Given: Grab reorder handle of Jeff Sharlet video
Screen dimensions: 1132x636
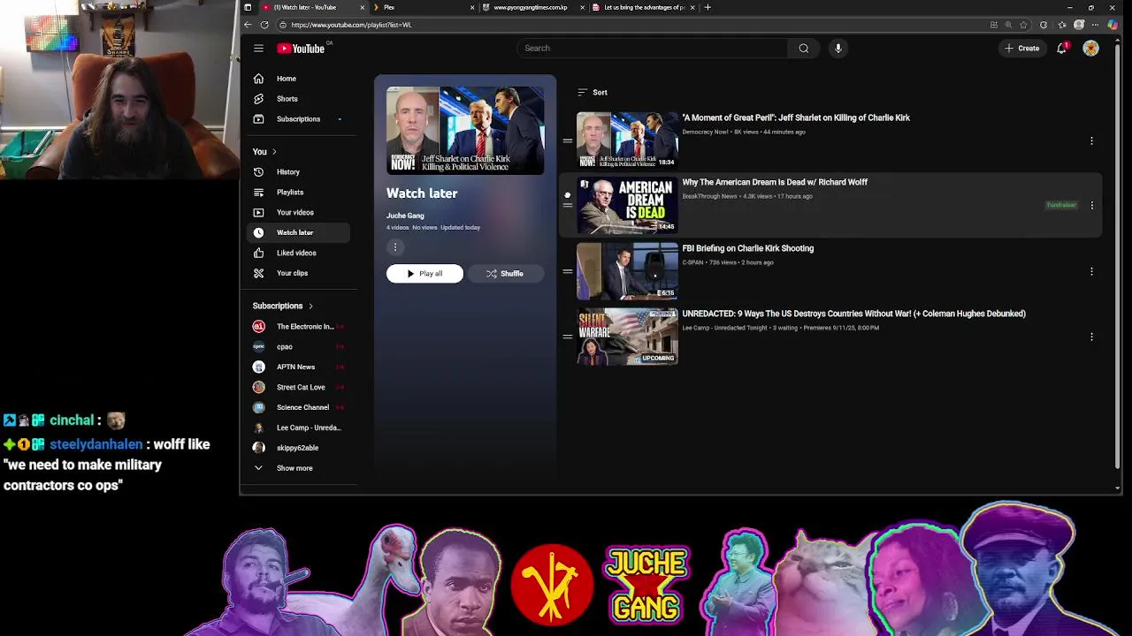Looking at the screenshot, I should coord(567,140).
